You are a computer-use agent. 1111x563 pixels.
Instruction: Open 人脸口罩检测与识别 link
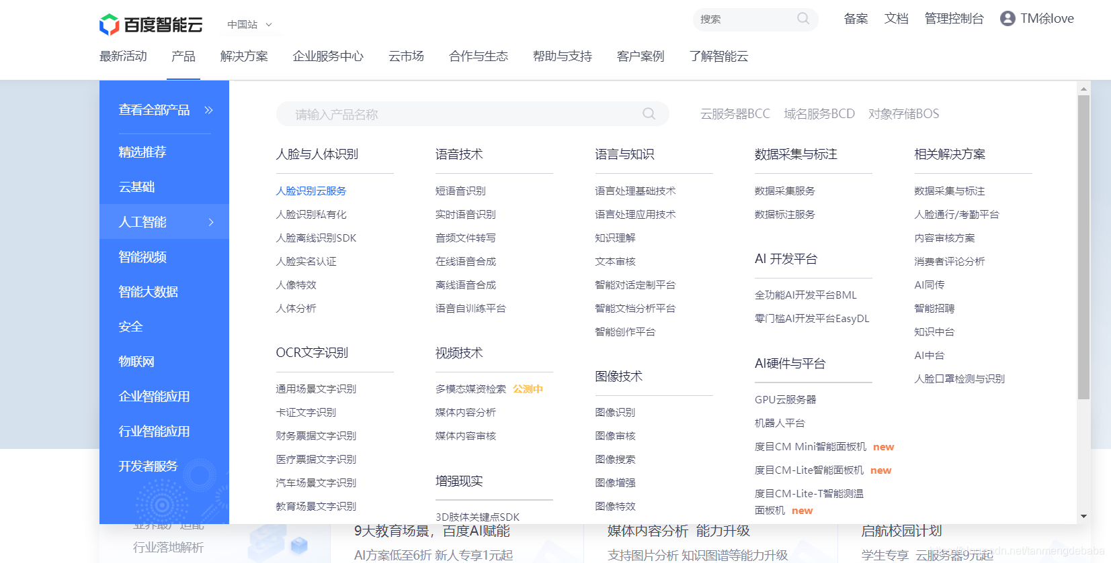coord(960,379)
